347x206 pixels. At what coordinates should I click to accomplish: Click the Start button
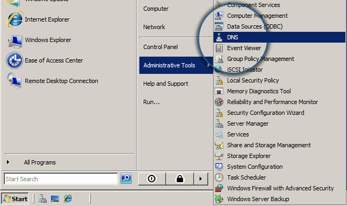point(15,198)
